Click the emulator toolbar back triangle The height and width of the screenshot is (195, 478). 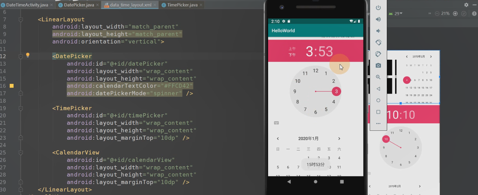point(378,89)
